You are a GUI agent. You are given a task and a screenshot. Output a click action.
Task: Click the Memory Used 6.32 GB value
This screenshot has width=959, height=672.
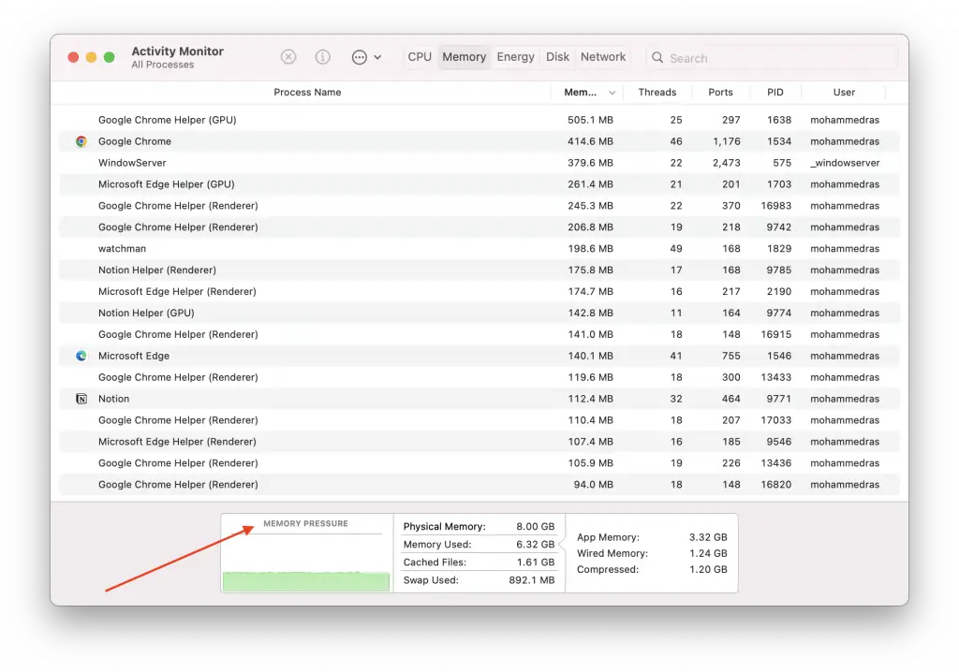coord(535,544)
